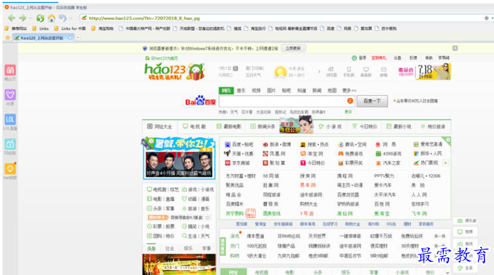The image size is (494, 275).
Task: Click the browser back arrow
Action: click(12, 18)
